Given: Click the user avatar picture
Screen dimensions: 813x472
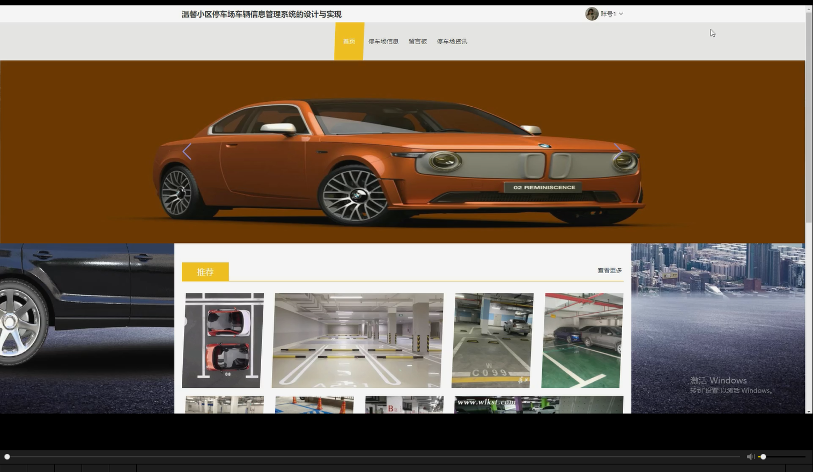Looking at the screenshot, I should tap(592, 14).
